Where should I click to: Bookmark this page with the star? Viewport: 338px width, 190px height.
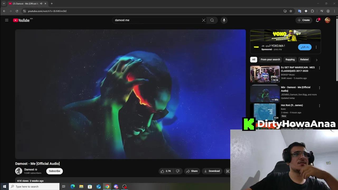pos(291,11)
